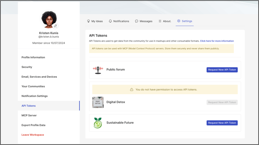
Task: Go to the About tab
Action: coord(165,21)
